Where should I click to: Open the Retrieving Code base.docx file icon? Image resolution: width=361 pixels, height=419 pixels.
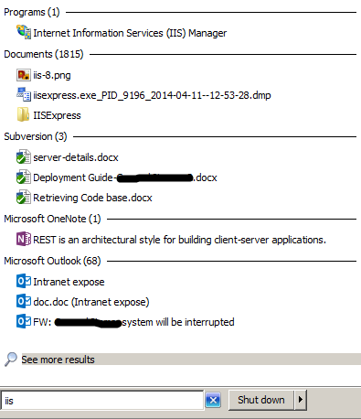24,197
